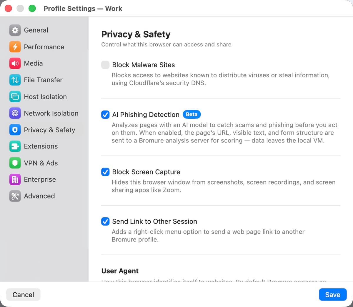The width and height of the screenshot is (353, 307).
Task: Click the Enterprise building icon
Action: pyautogui.click(x=15, y=179)
